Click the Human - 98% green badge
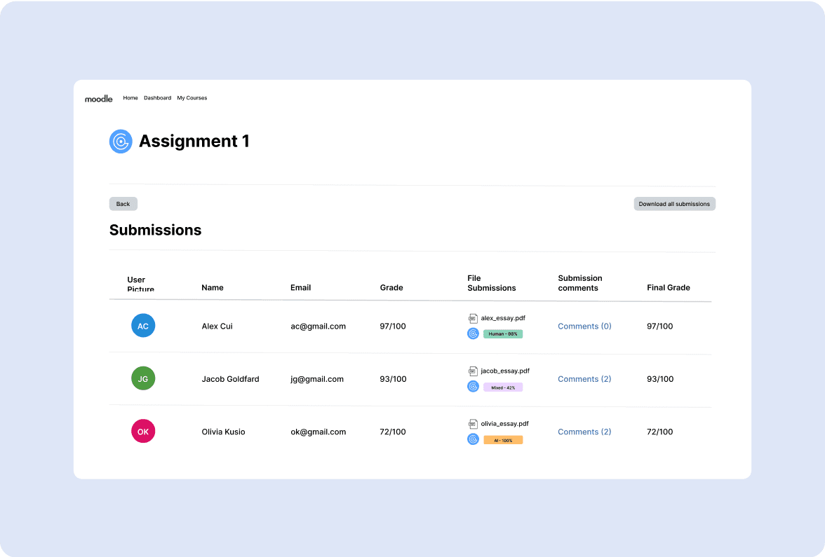The image size is (825, 557). 502,334
